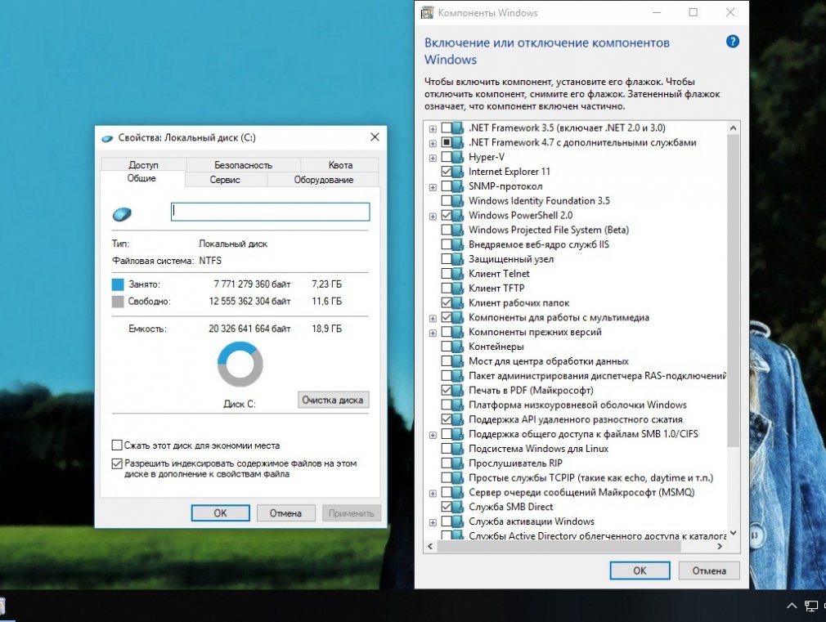
Task: Toggle the Internet Explorer 11 checkbox
Action: 447,172
